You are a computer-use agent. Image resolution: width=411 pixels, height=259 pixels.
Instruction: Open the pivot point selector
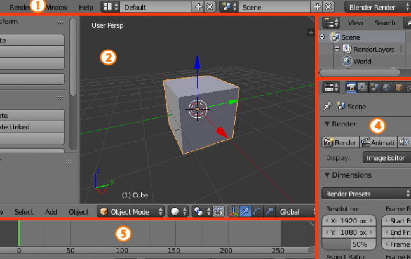pyautogui.click(x=202, y=211)
